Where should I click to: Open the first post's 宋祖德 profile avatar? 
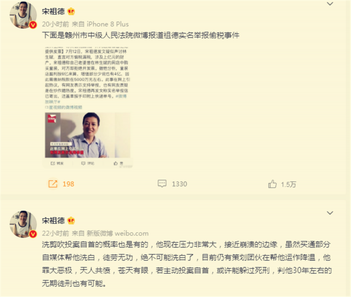pyautogui.click(x=23, y=15)
